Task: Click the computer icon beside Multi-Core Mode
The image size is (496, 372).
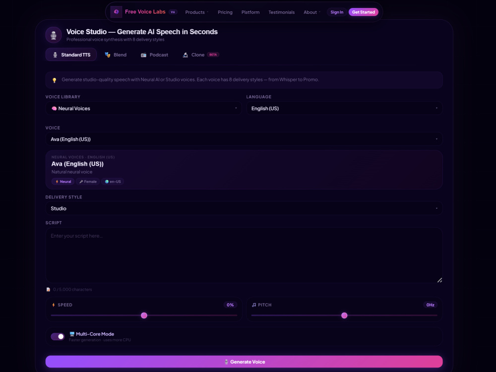Action: (x=72, y=334)
